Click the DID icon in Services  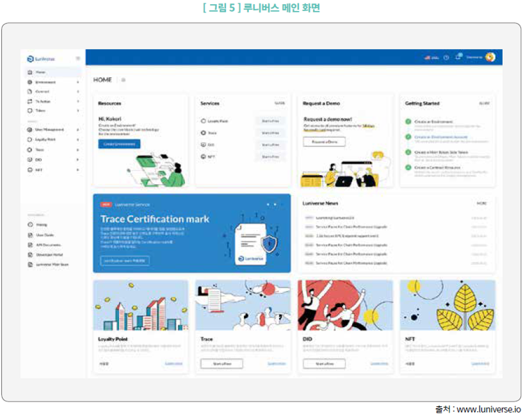click(203, 145)
